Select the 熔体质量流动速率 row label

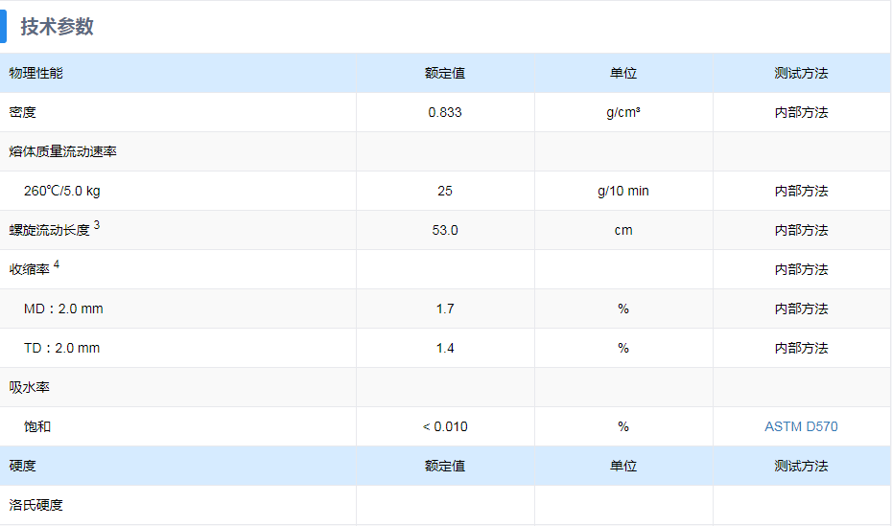tap(63, 151)
